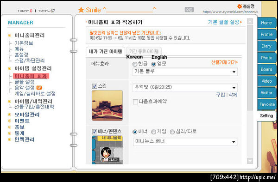
Task: Click the camera skin preview thumbnail
Action: coord(107,105)
